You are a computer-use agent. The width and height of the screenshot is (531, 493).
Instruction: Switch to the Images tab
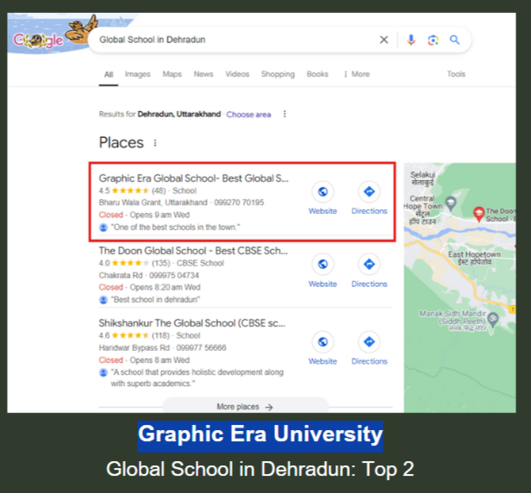point(138,74)
